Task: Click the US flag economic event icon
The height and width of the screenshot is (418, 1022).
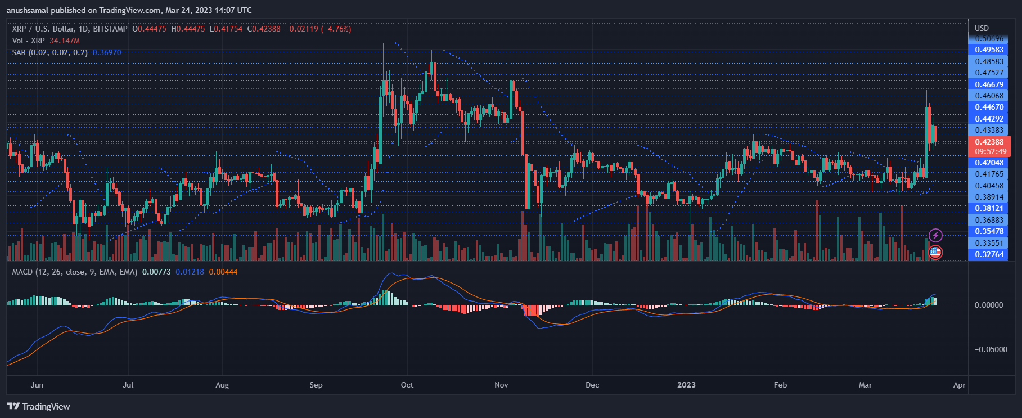Action: click(935, 253)
